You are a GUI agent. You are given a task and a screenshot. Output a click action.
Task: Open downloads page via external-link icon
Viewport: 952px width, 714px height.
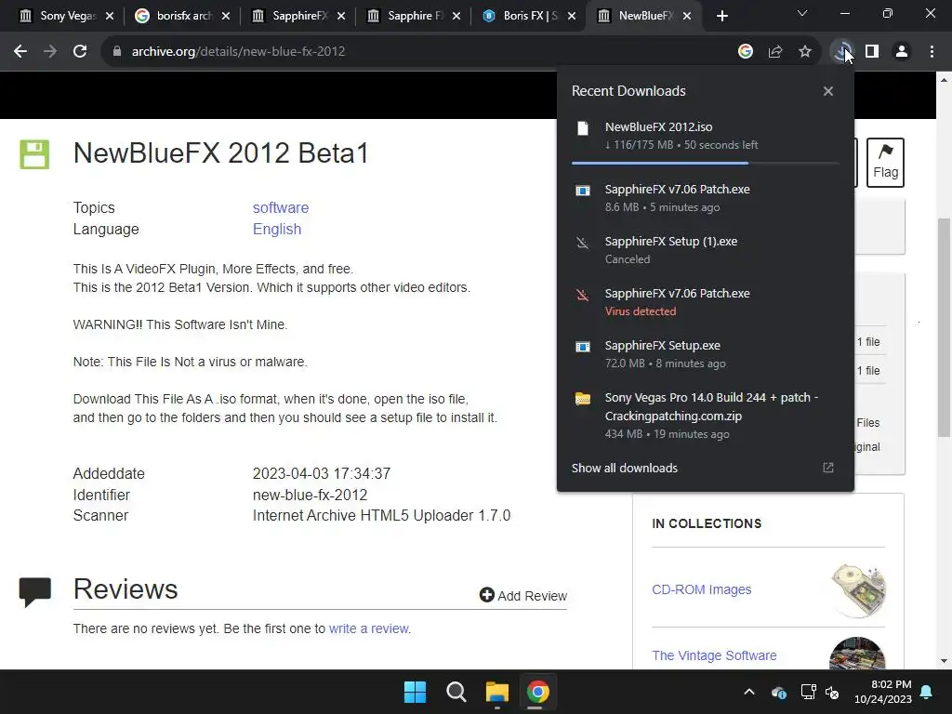click(828, 468)
